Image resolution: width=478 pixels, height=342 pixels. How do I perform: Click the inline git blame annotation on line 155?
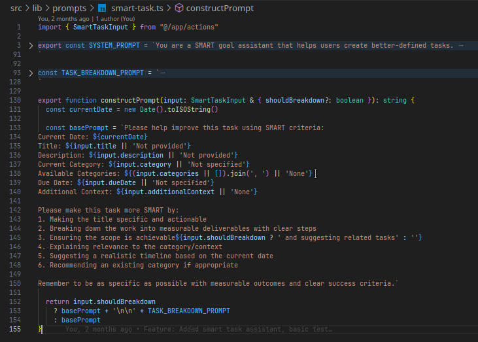(x=199, y=329)
